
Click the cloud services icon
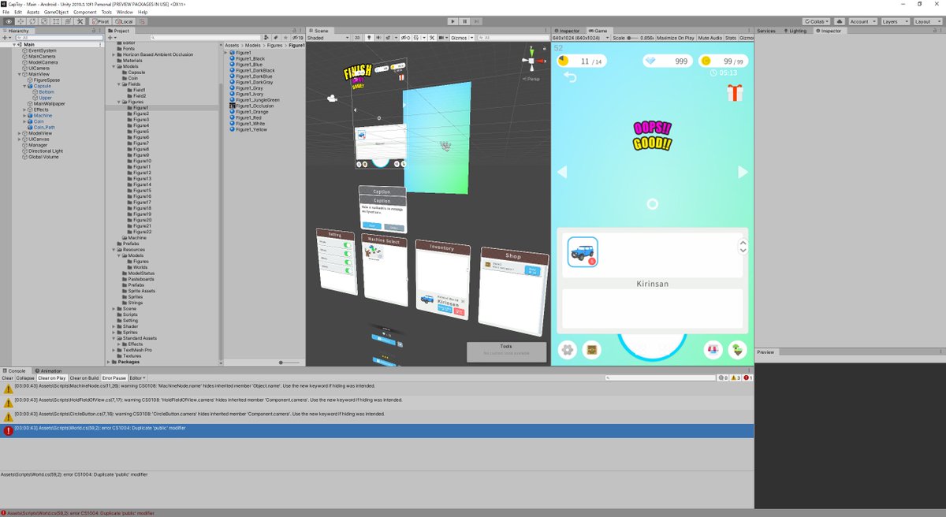(840, 21)
